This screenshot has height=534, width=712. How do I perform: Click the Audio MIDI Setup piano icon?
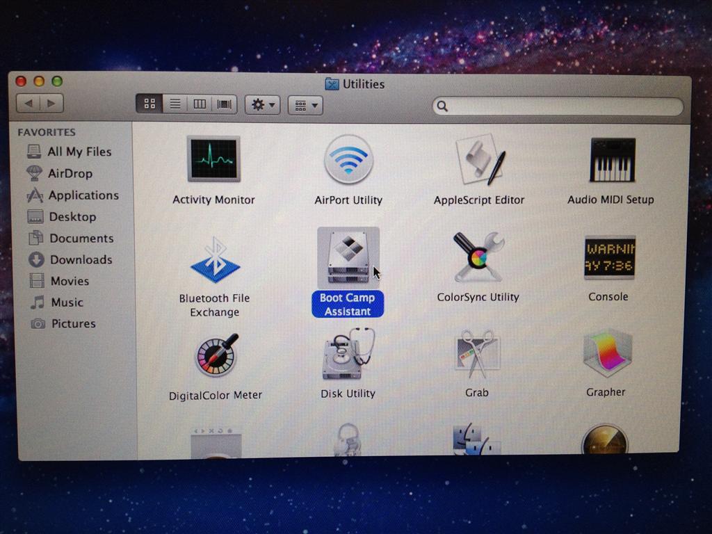[x=612, y=160]
